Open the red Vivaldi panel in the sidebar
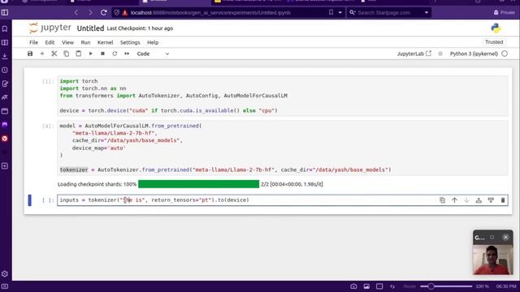 coord(5,139)
